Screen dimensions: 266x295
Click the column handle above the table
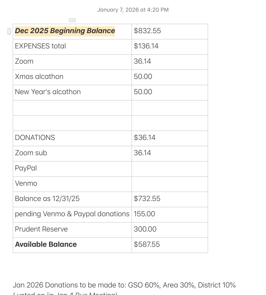[72, 20]
